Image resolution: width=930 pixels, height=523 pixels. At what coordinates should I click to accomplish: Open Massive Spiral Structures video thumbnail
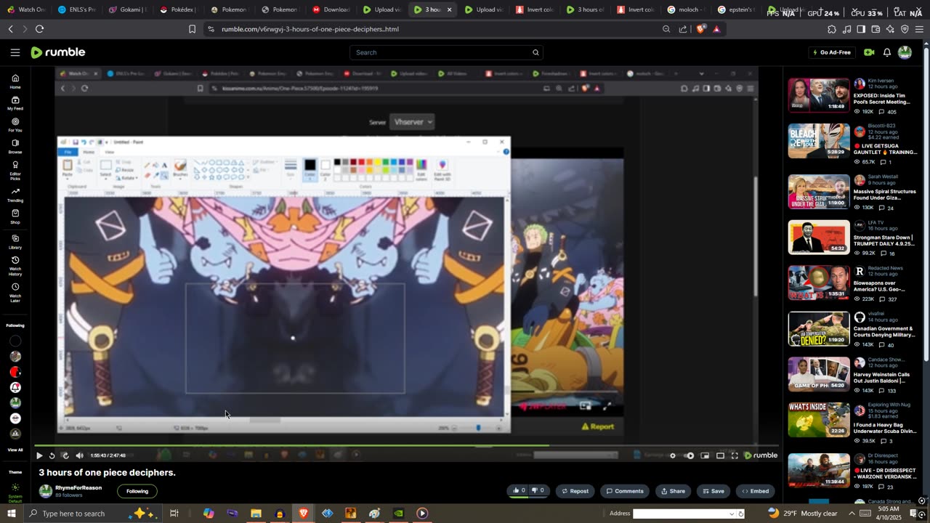point(819,192)
